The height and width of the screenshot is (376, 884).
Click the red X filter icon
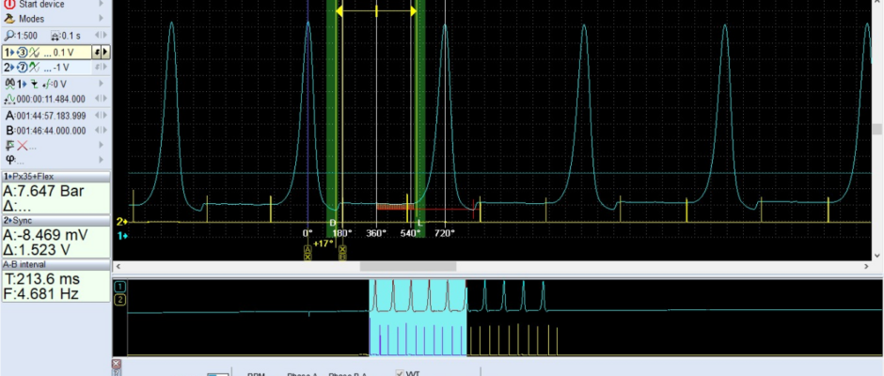tap(22, 145)
